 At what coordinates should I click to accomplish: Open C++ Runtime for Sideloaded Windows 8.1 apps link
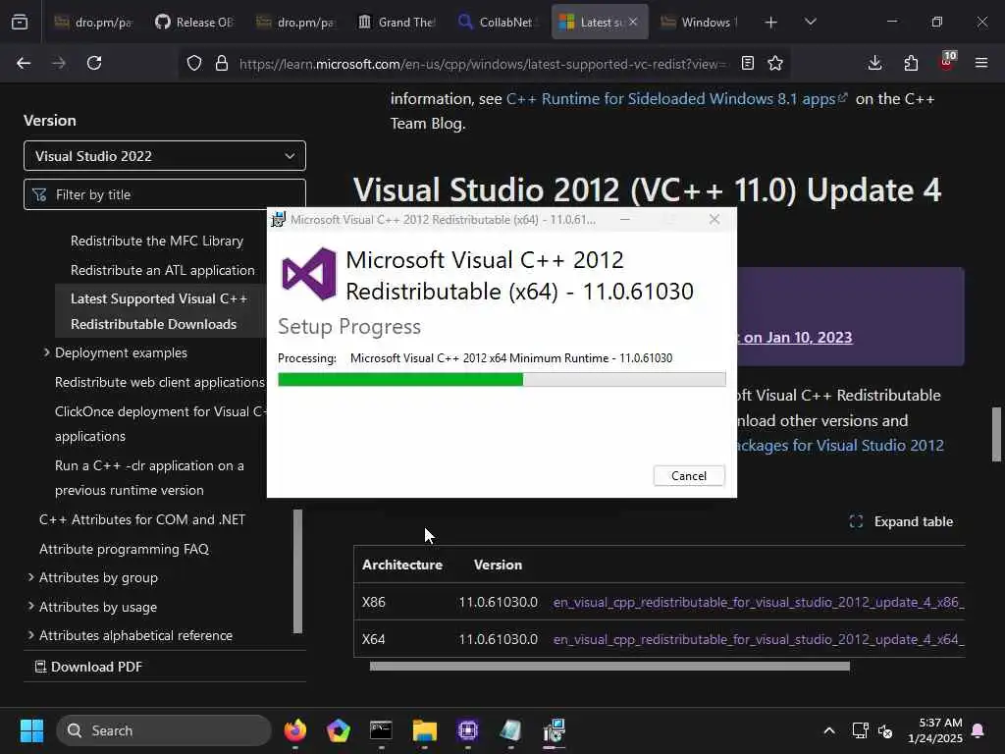click(x=677, y=99)
